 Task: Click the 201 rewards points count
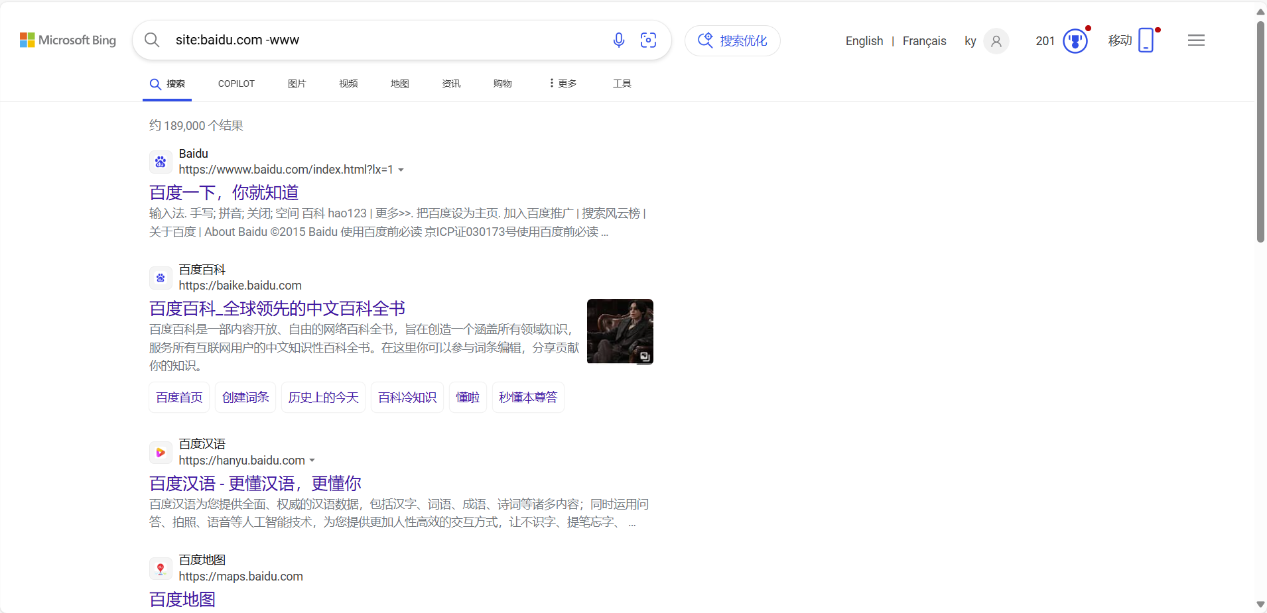[x=1045, y=41]
